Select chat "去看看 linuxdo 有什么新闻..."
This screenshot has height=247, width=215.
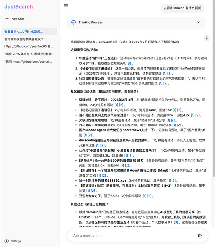[30, 31]
